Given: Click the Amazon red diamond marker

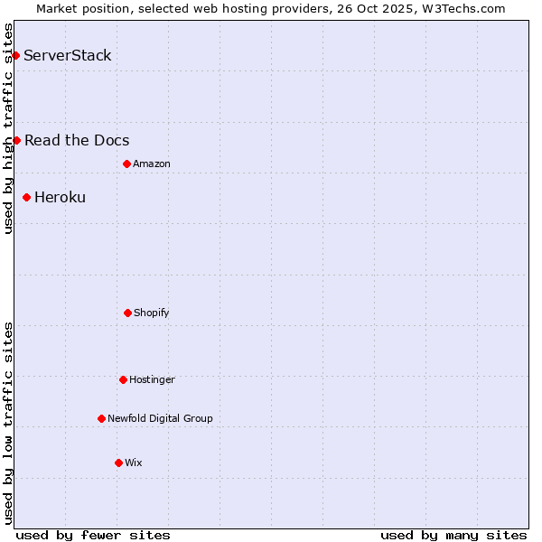Looking at the screenshot, I should [126, 164].
